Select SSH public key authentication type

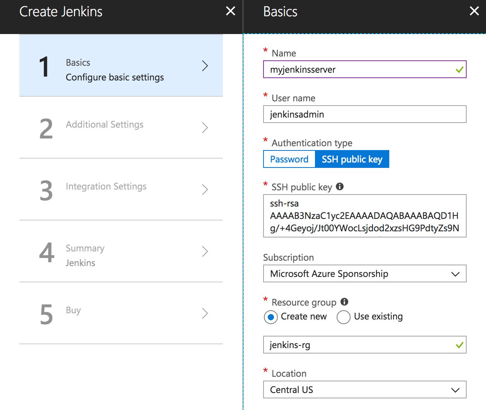352,159
